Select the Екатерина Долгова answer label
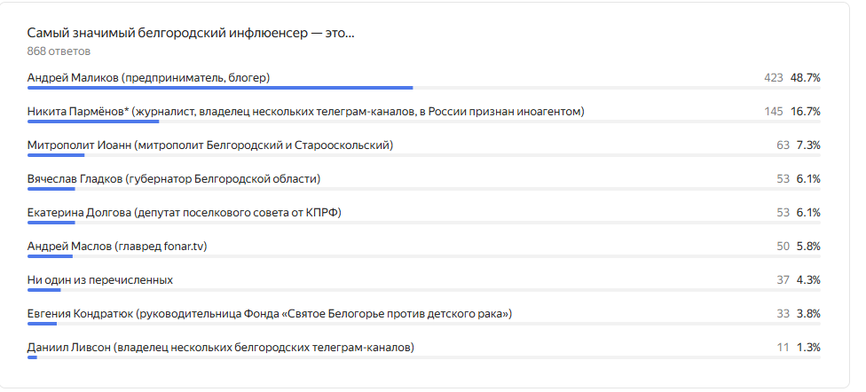This screenshot has height=392, width=866. 185,213
